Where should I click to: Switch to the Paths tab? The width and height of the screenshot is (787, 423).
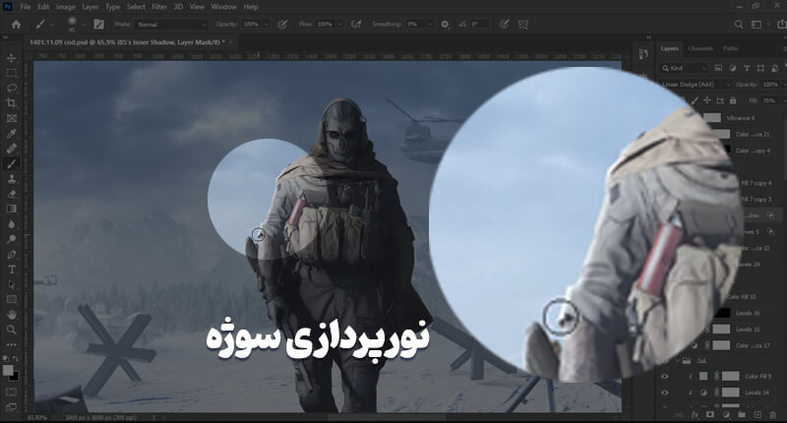(730, 48)
